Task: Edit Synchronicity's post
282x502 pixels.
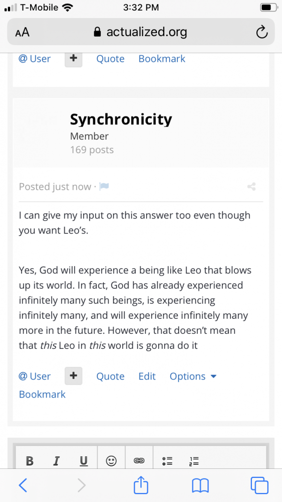Action: pos(147,376)
